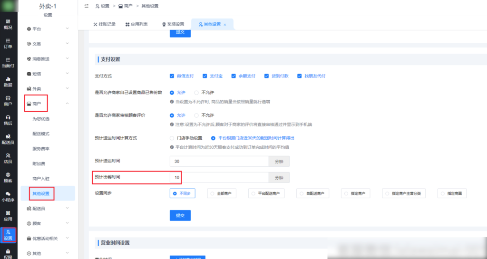Open the 当面付 icon in dark sidebar

click(8, 63)
